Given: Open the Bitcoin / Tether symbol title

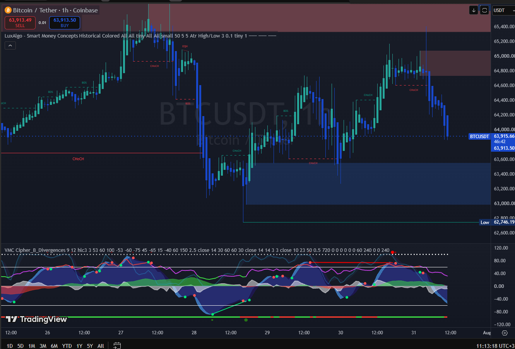Looking at the screenshot, I should coord(55,10).
